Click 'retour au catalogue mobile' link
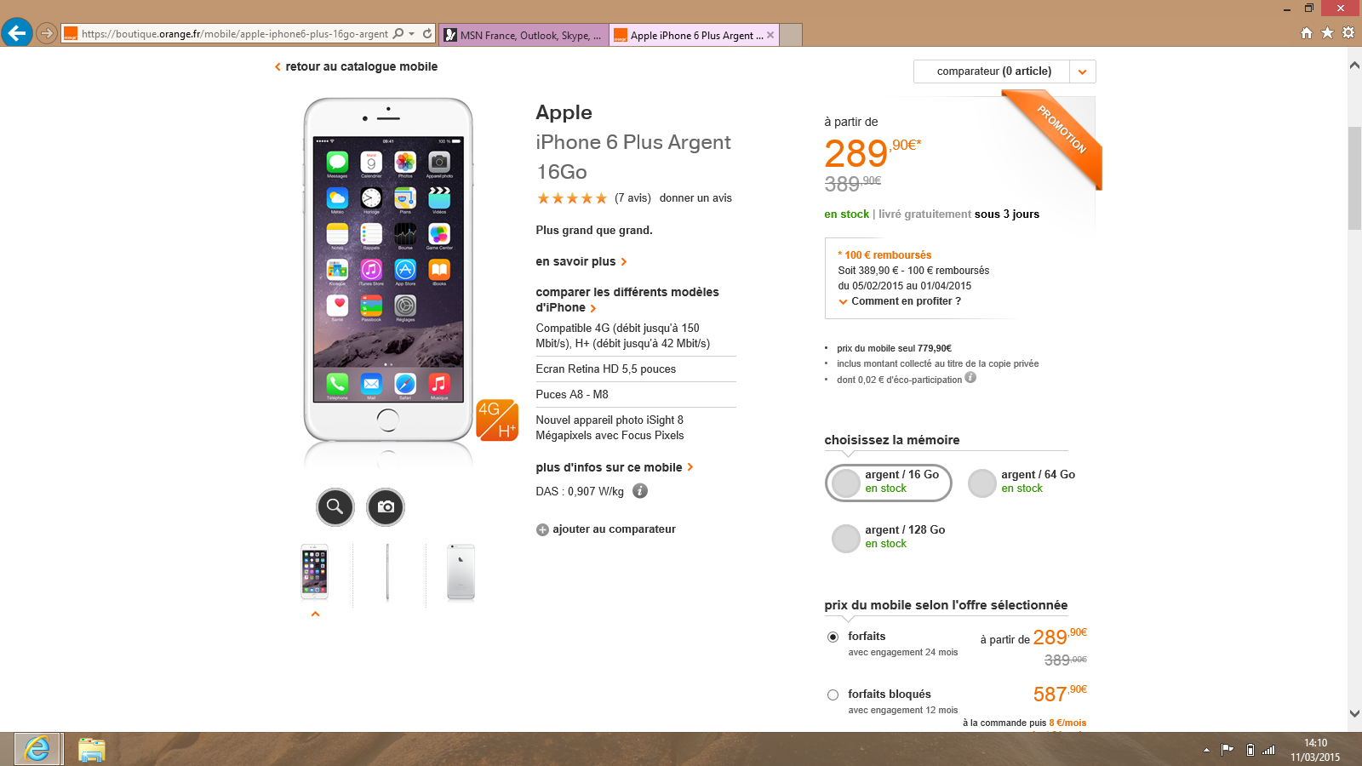 361,66
